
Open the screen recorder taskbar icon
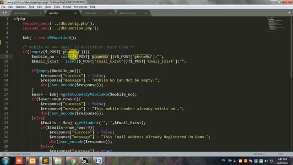pos(86,161)
